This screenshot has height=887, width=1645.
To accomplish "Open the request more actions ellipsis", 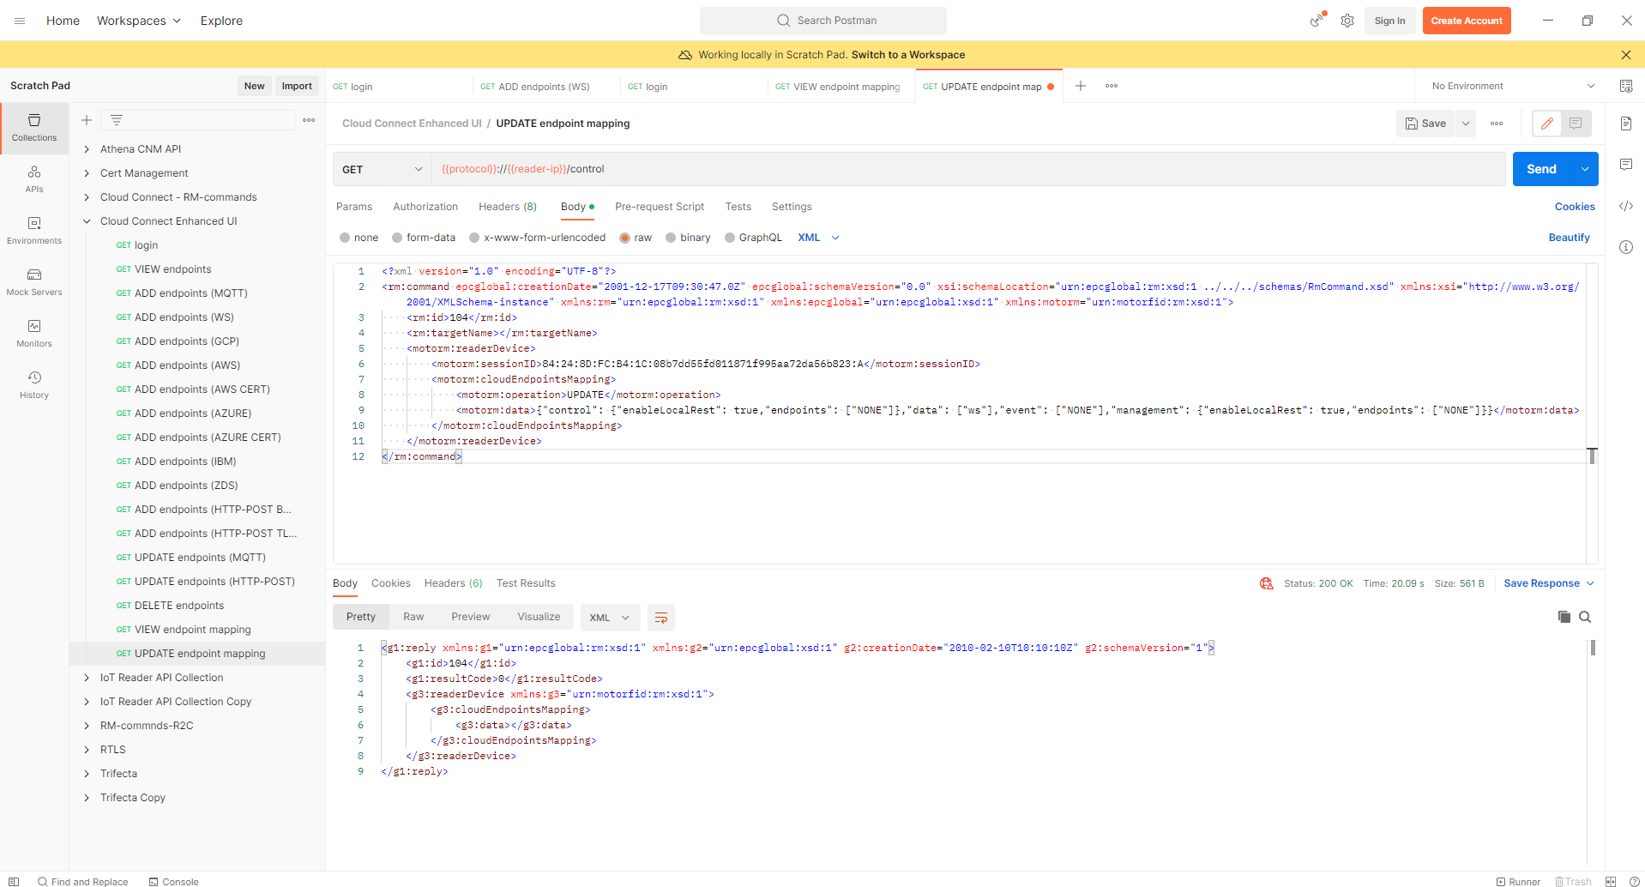I will click(1497, 124).
